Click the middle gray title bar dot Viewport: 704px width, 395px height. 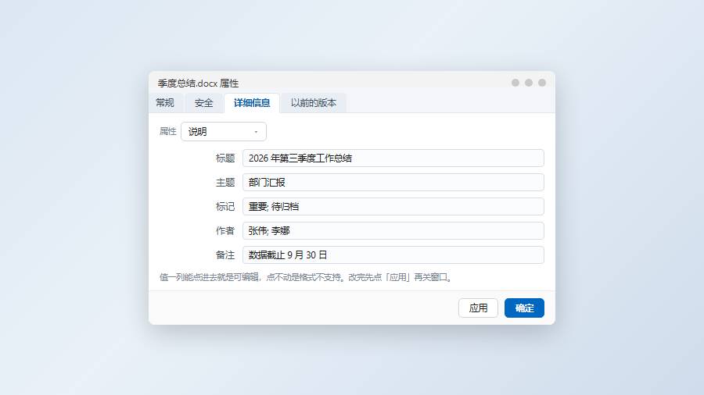[529, 83]
